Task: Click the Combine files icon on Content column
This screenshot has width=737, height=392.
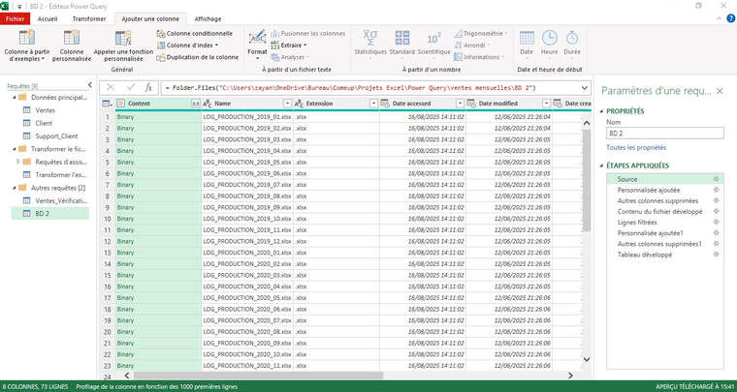Action: coord(195,104)
